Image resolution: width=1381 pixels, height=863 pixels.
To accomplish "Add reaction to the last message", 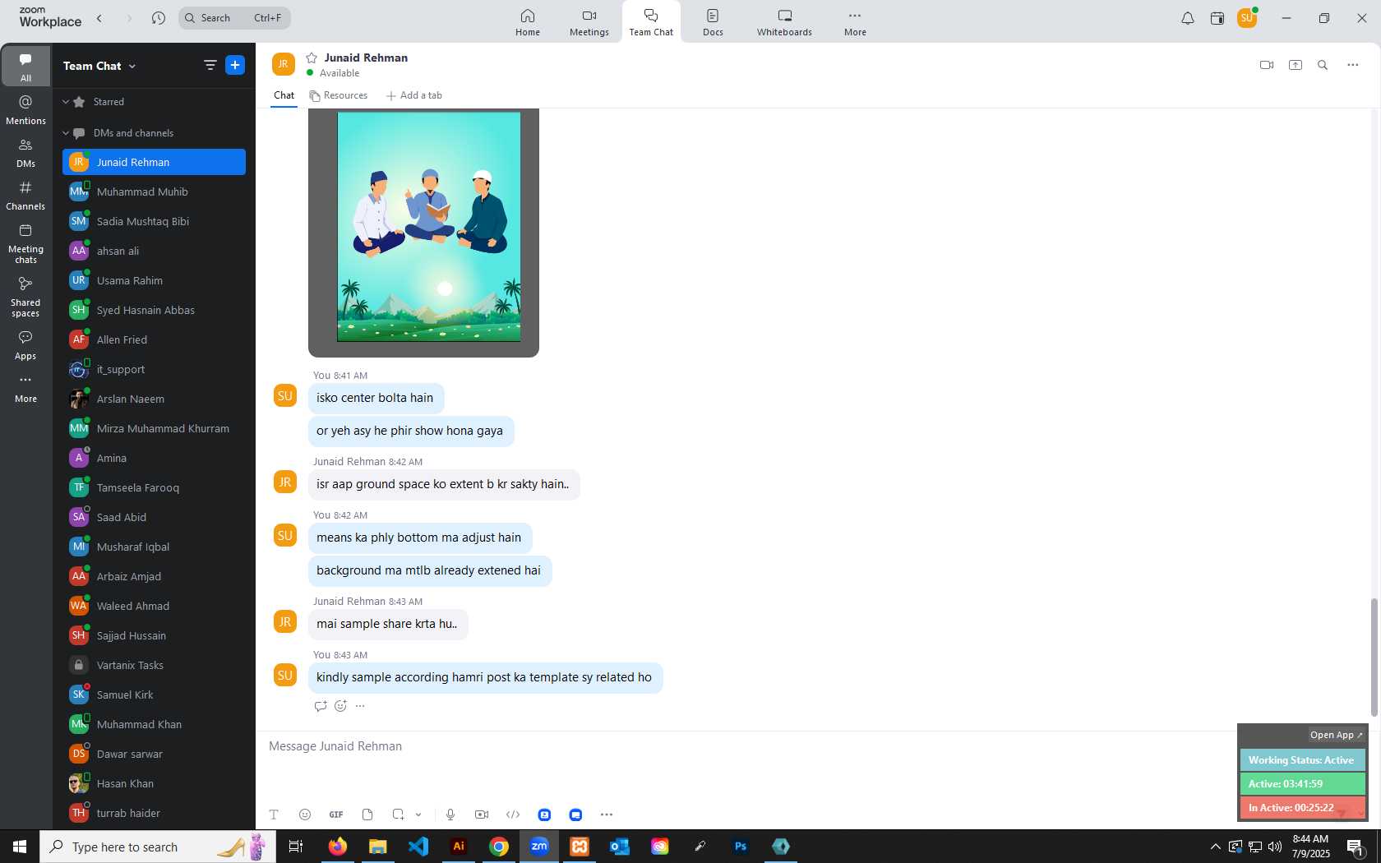I will tap(340, 706).
